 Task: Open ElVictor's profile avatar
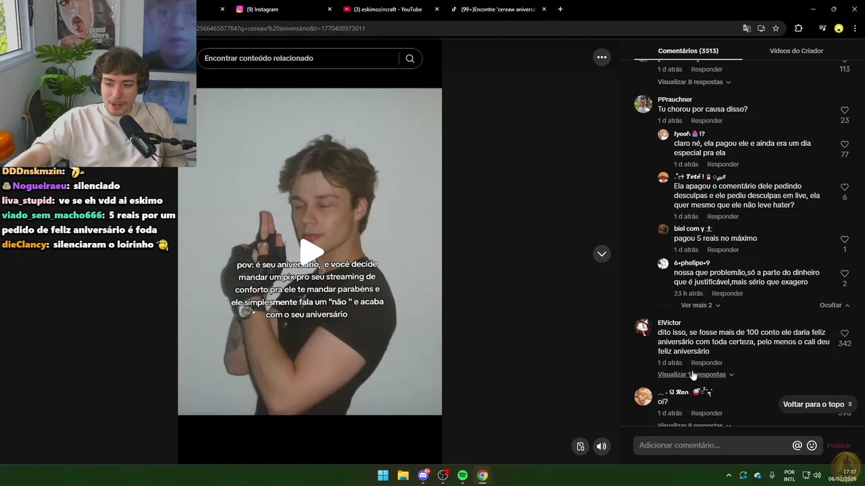pos(643,327)
